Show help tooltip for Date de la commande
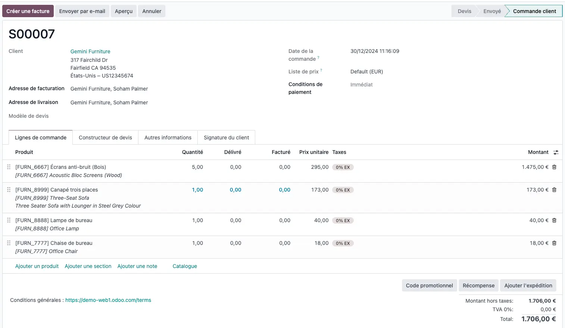The image size is (565, 328). pyautogui.click(x=318, y=57)
